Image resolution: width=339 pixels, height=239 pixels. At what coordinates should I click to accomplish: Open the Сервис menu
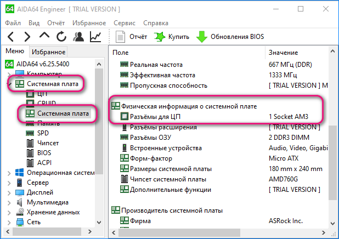(x=125, y=23)
